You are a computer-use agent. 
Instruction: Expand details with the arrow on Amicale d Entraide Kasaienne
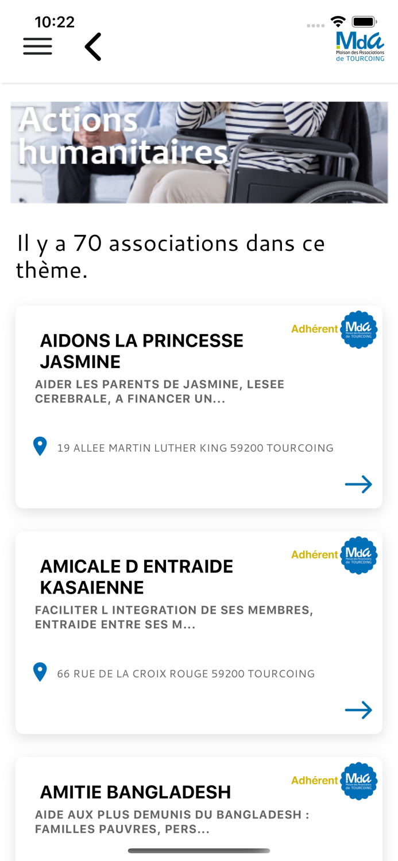358,709
